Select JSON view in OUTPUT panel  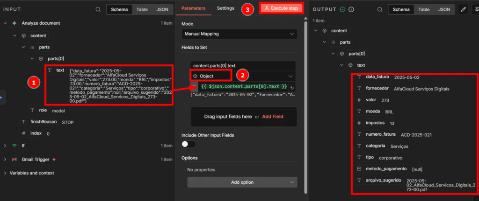(x=444, y=9)
